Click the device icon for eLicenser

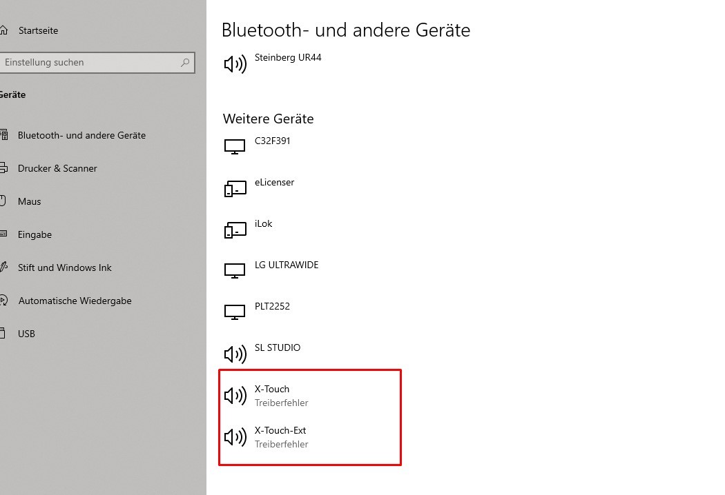(x=235, y=188)
